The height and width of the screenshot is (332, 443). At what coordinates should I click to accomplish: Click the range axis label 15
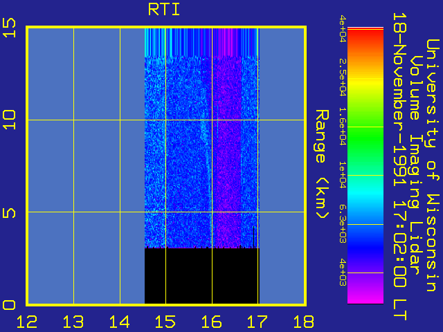(9, 28)
